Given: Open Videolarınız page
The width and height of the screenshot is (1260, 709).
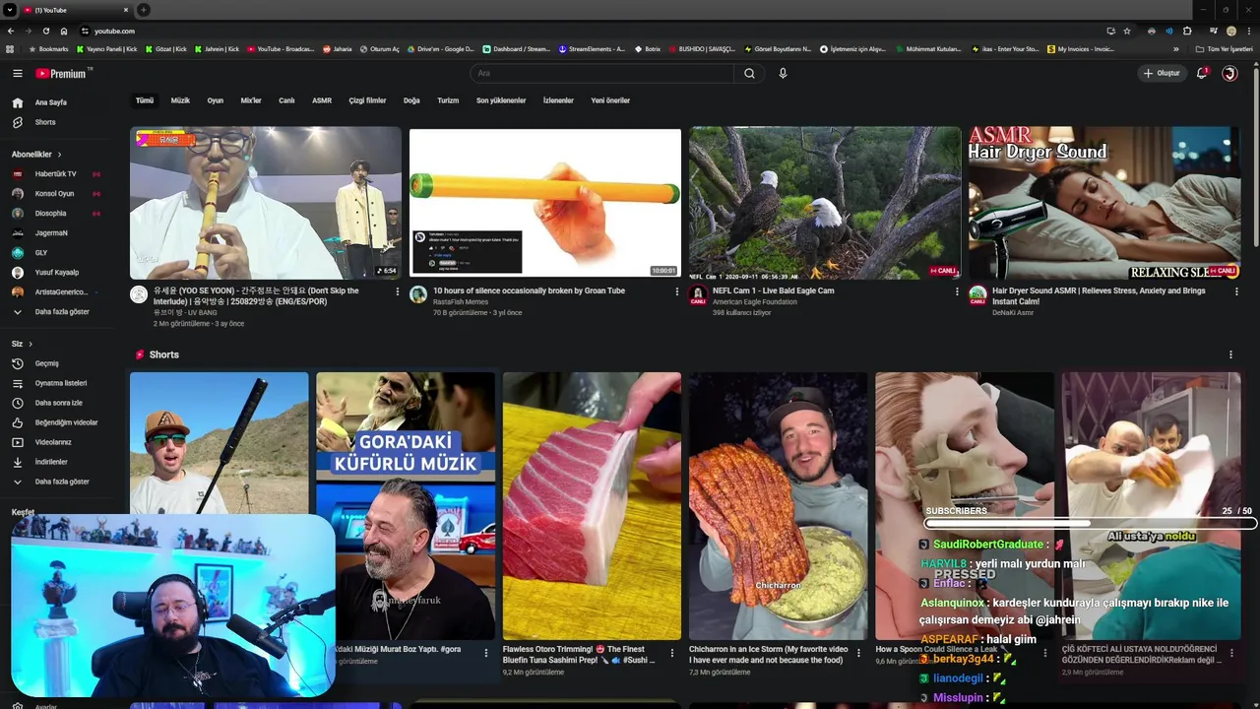Looking at the screenshot, I should (x=54, y=442).
